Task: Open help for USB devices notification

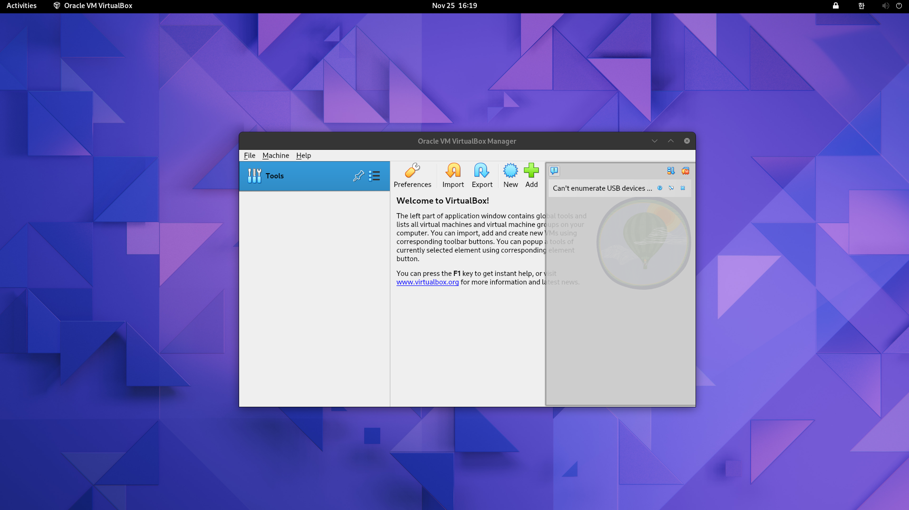Action: tap(660, 188)
